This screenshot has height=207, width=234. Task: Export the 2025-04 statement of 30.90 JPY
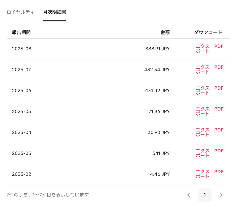pyautogui.click(x=203, y=132)
